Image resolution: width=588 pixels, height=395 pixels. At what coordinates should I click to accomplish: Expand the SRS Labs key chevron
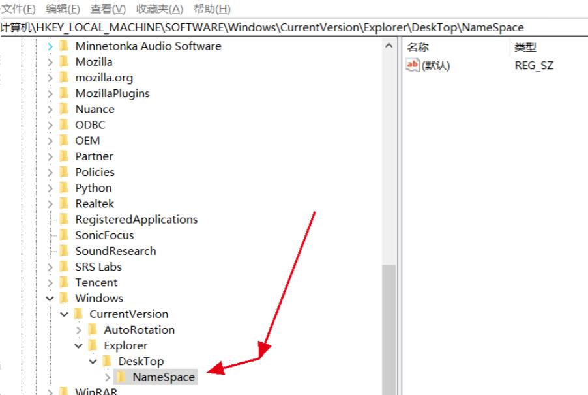coord(50,267)
